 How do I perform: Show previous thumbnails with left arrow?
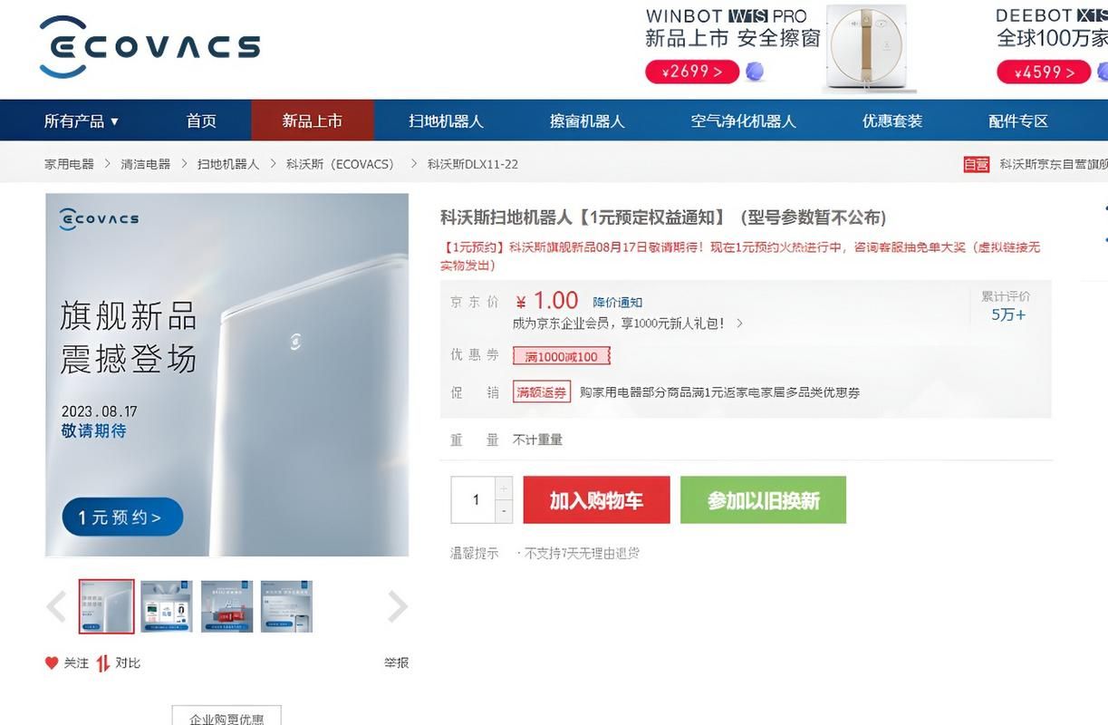[56, 606]
